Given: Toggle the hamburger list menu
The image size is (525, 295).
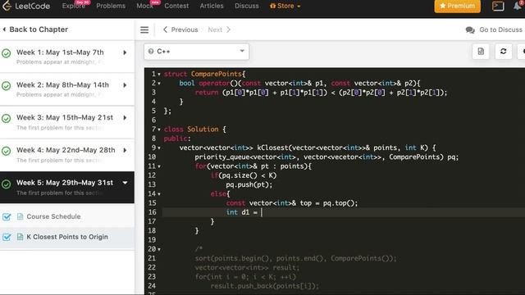Looking at the screenshot, I should pyautogui.click(x=144, y=29).
